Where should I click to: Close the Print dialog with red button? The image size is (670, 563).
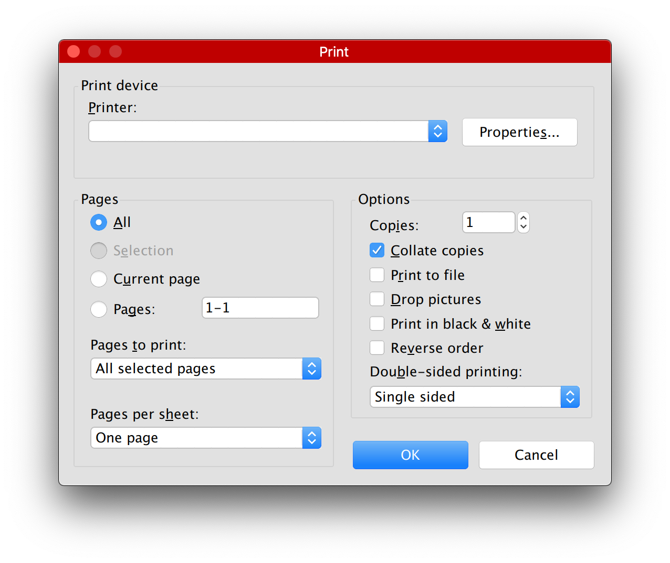(x=74, y=51)
